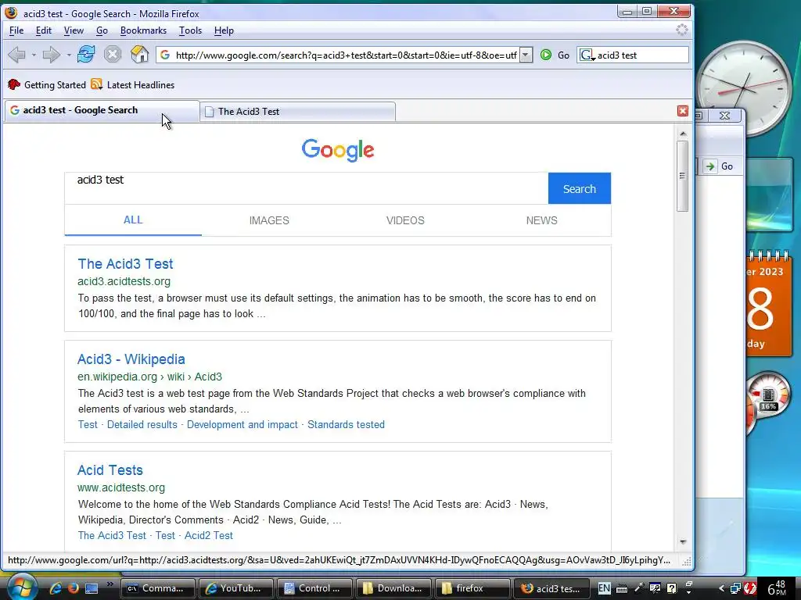This screenshot has width=801, height=600.
Task: Switch to Command Prompt taskbar button
Action: coord(158,588)
